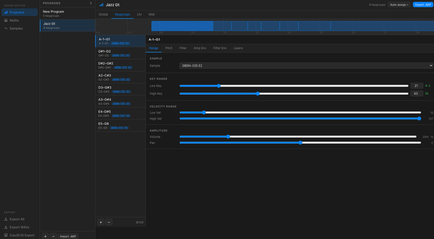The image size is (434, 239).
Task: Select keygroup G#1–D2
Action: coord(120,53)
